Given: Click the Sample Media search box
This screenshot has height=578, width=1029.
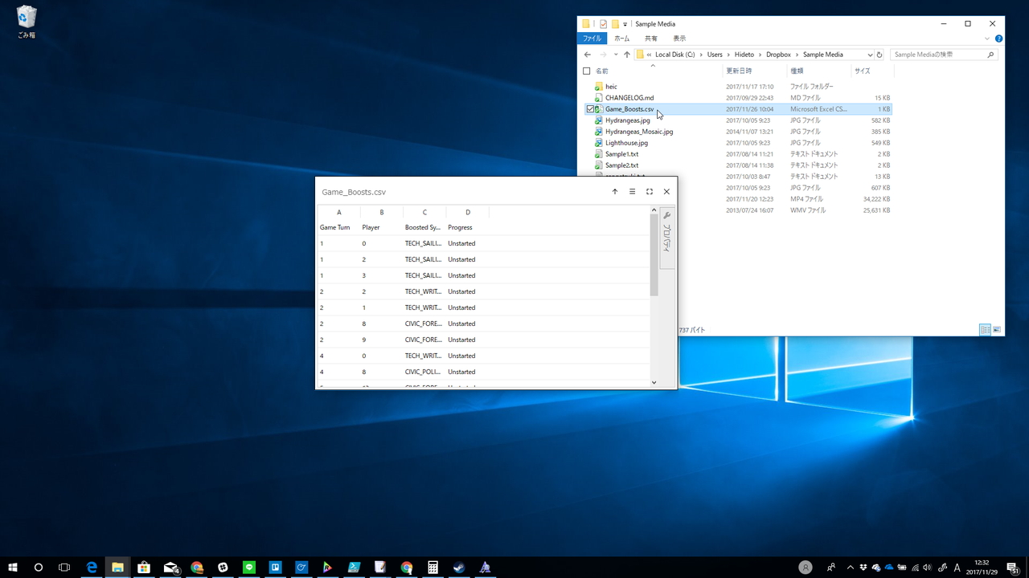Looking at the screenshot, I should pos(937,55).
